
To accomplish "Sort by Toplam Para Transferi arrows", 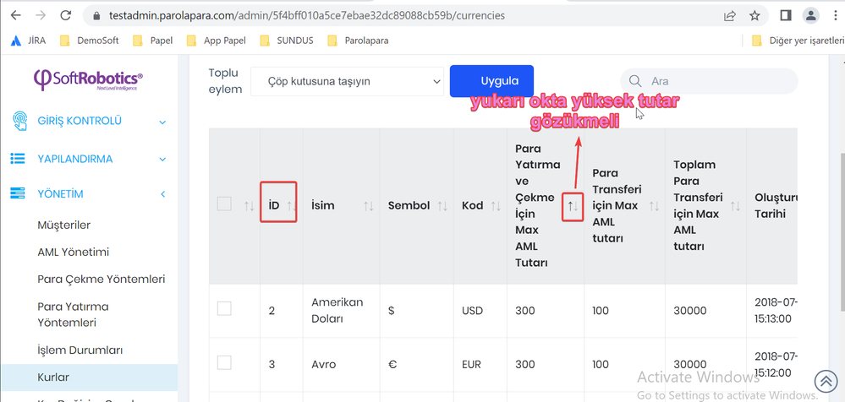I will click(735, 205).
